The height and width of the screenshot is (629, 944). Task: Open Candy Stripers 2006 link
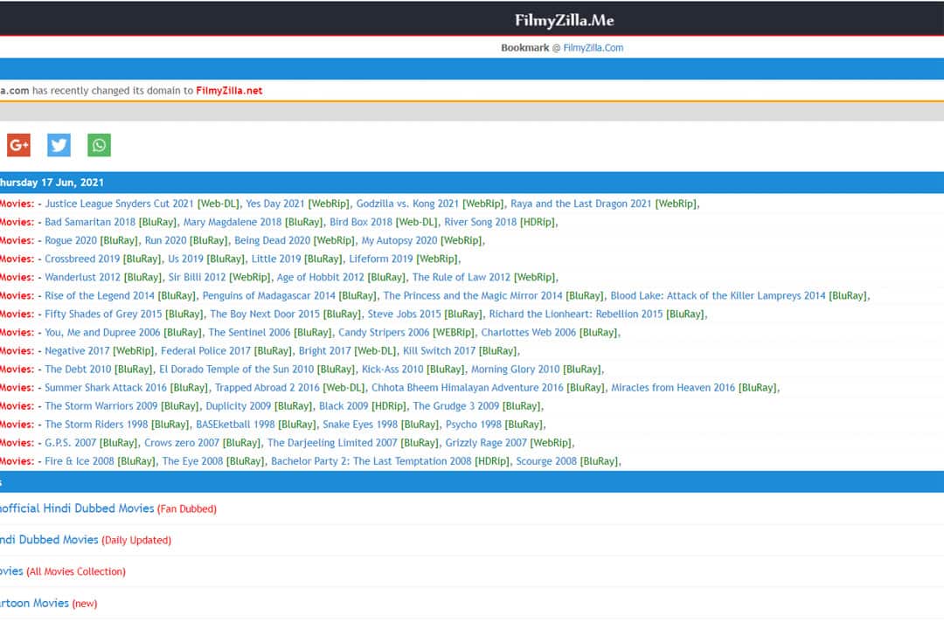click(x=384, y=332)
